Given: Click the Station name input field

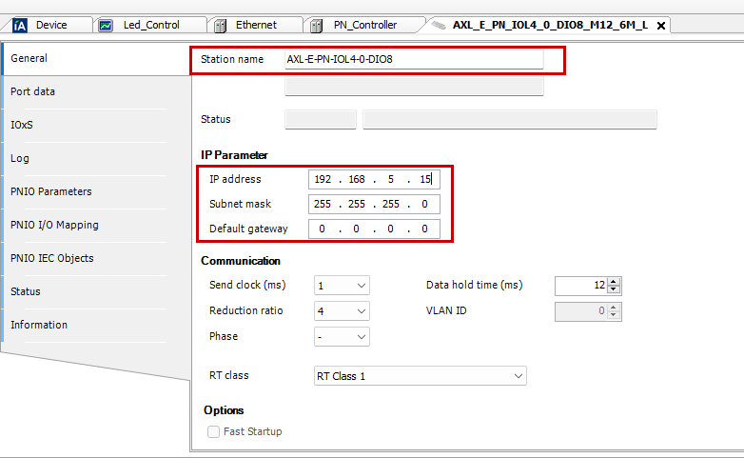Looking at the screenshot, I should pos(413,60).
